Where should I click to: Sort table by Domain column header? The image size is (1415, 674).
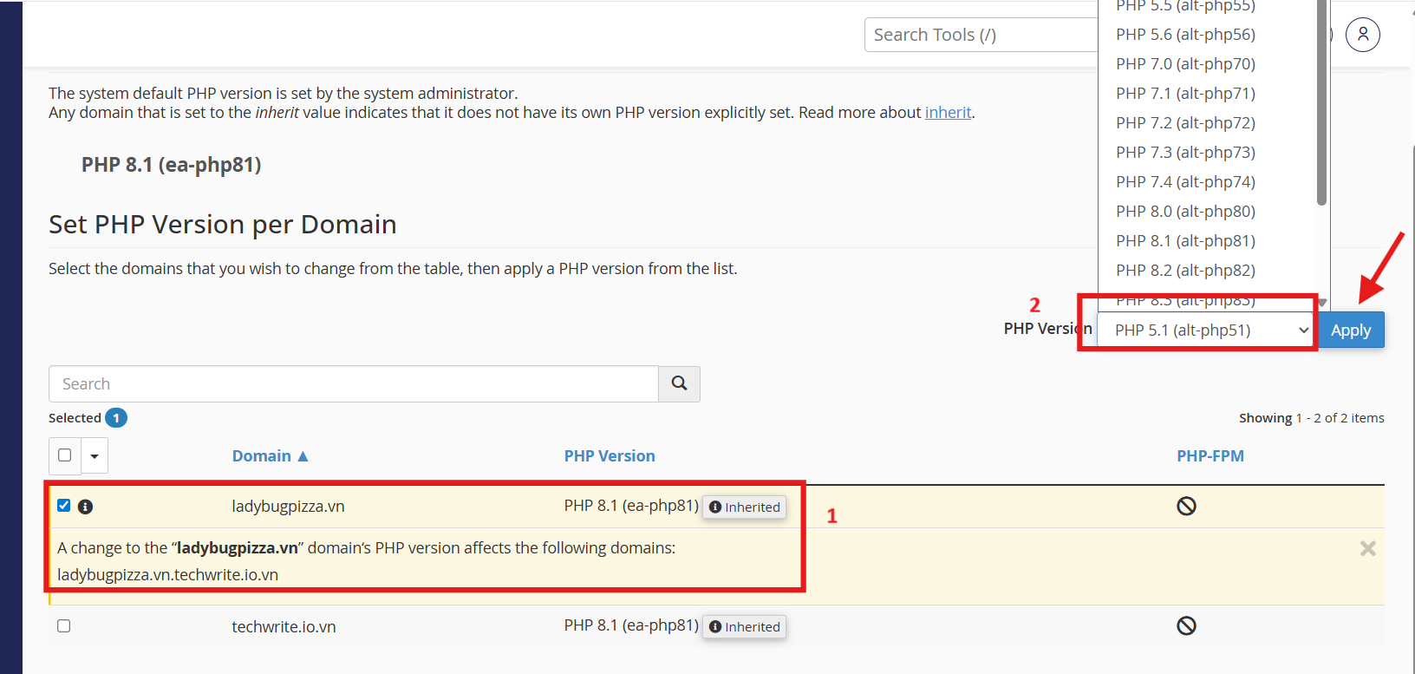262,456
